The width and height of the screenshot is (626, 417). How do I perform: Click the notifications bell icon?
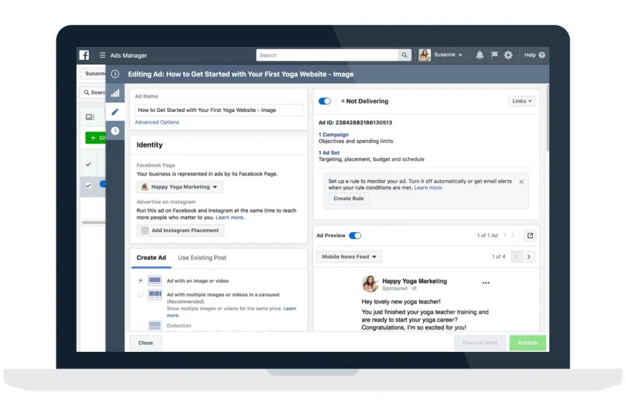tap(480, 55)
